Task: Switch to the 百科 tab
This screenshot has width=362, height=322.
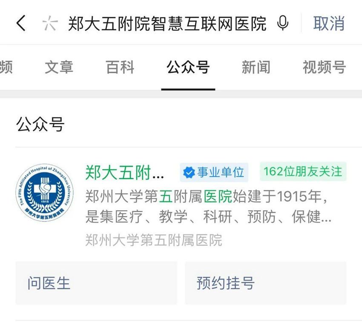Action: (x=120, y=67)
